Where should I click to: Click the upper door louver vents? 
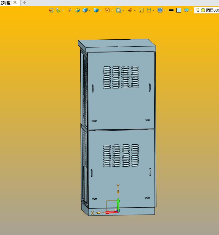pos(121,77)
